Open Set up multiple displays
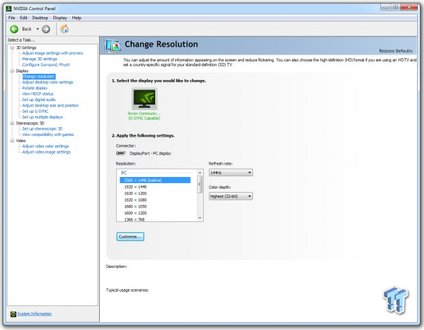This screenshot has width=424, height=330. (42, 118)
